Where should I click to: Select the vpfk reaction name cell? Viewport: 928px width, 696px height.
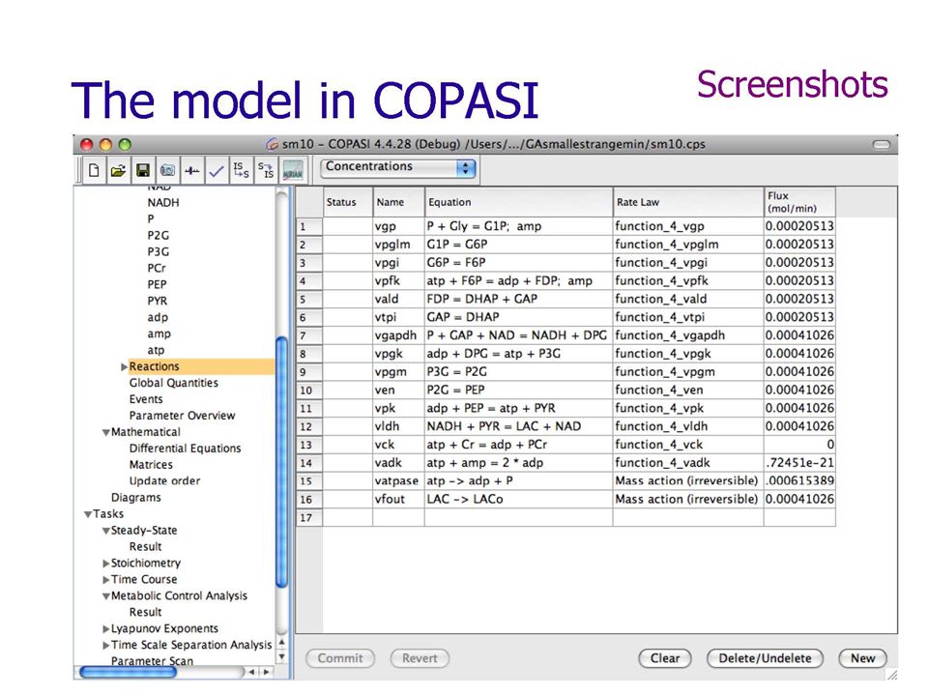coord(398,281)
